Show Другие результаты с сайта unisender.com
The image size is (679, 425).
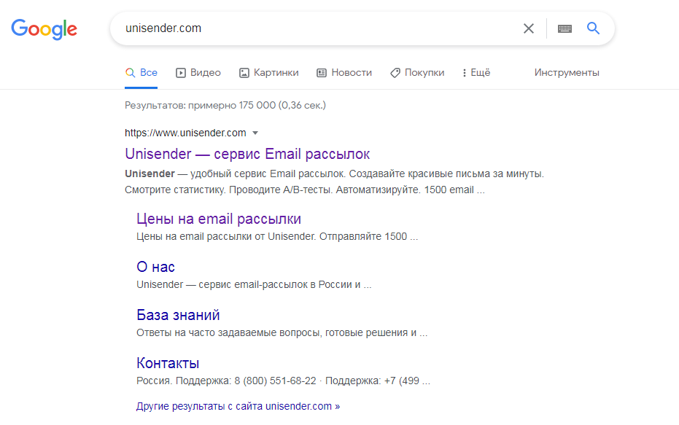pos(238,406)
